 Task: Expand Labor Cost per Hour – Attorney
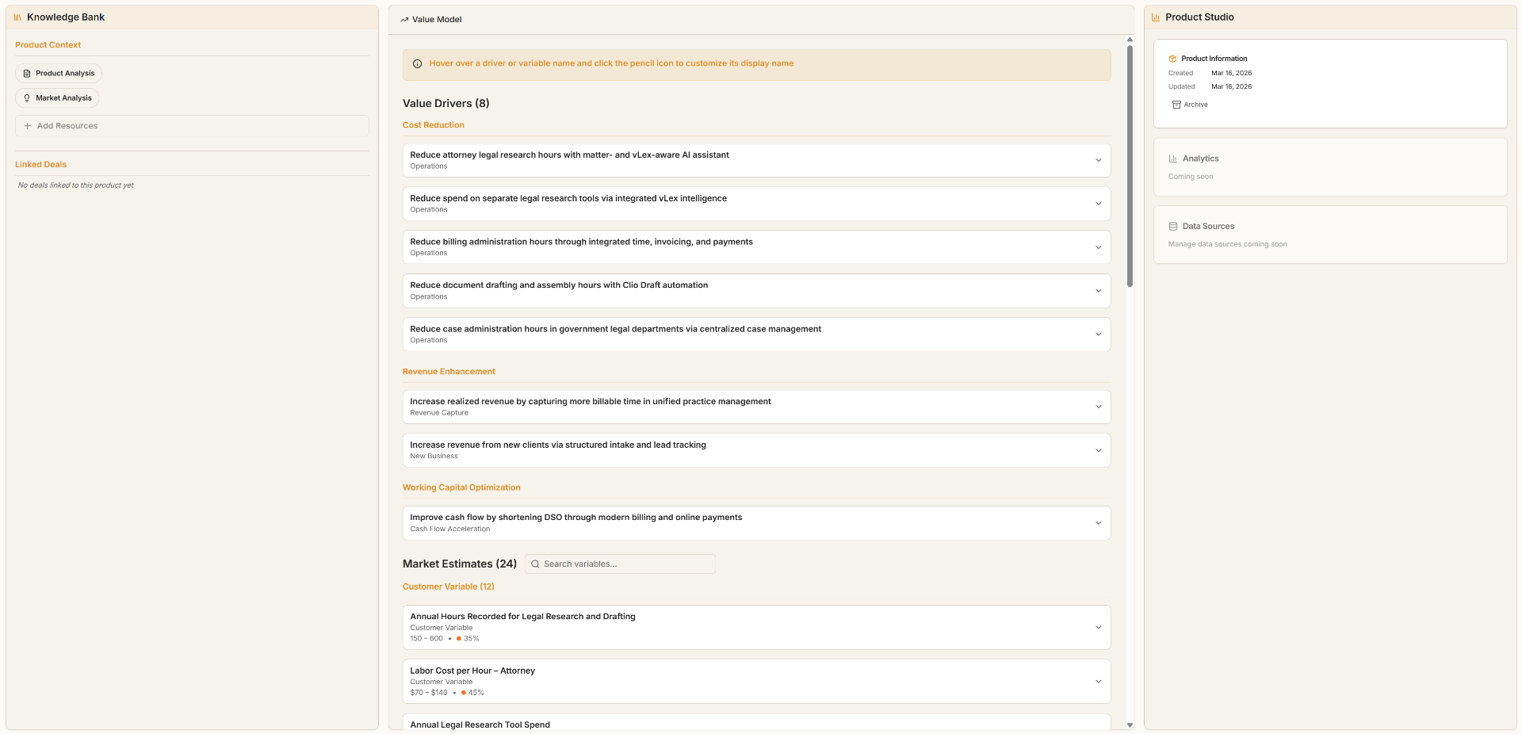coord(1099,682)
